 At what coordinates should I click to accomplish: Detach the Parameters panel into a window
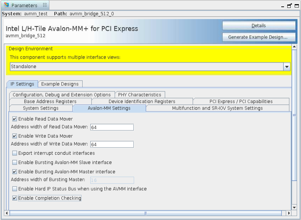289,6
